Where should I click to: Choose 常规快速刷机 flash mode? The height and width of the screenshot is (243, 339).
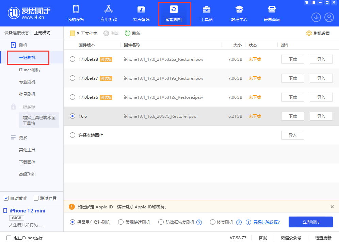[x=121, y=222]
